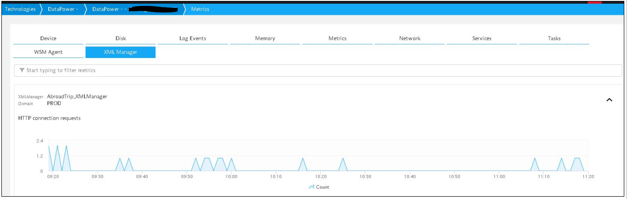Switch to the Device tab
Screen dimensions: 628x199
tap(48, 39)
